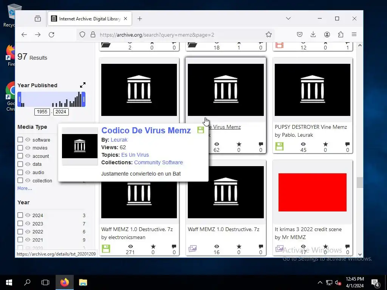This screenshot has height=290, width=387.
Task: Check the software media type box
Action: coord(20,140)
